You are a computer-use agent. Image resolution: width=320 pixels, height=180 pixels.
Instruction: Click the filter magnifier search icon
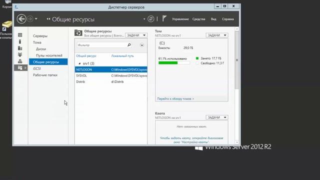129,45
